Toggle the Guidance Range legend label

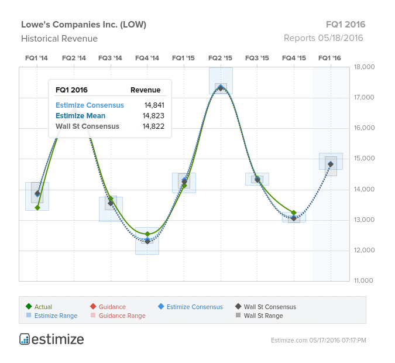pyautogui.click(x=122, y=316)
